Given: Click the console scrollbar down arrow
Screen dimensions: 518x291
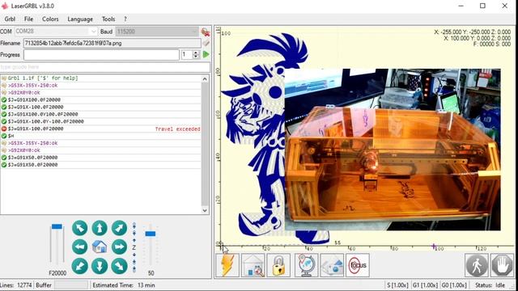Looking at the screenshot, I should [205, 210].
